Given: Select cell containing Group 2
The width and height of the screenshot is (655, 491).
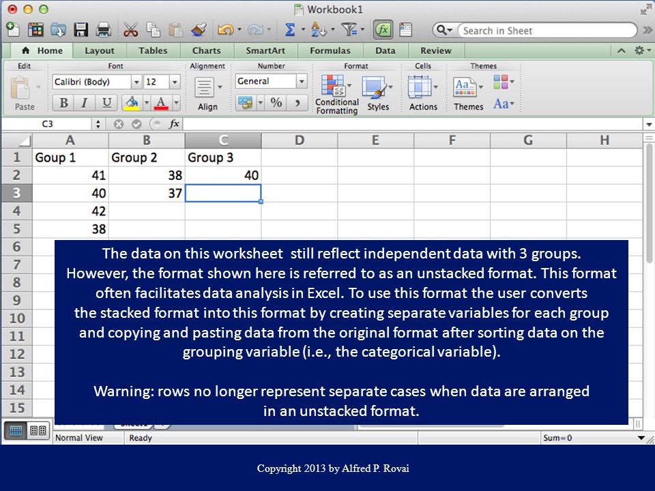Looking at the screenshot, I should point(147,158).
